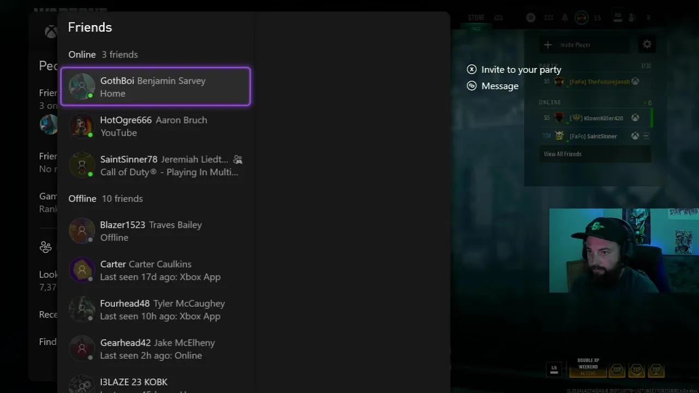699x393 pixels.
Task: Select the I3LAZE 23 KOBK friend
Action: coord(156,383)
